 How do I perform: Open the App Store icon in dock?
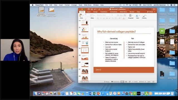pos(123,94)
